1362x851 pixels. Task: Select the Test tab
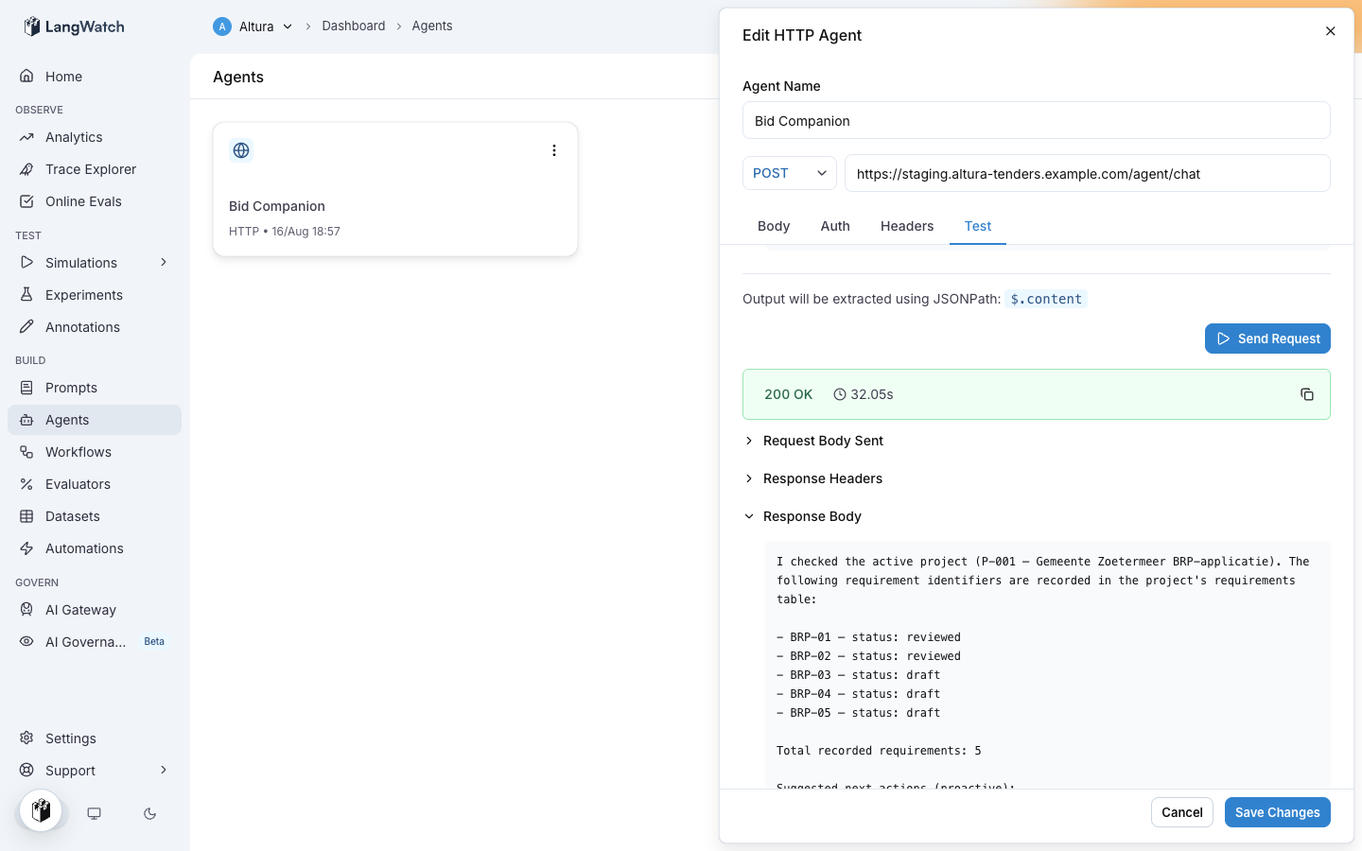978,226
